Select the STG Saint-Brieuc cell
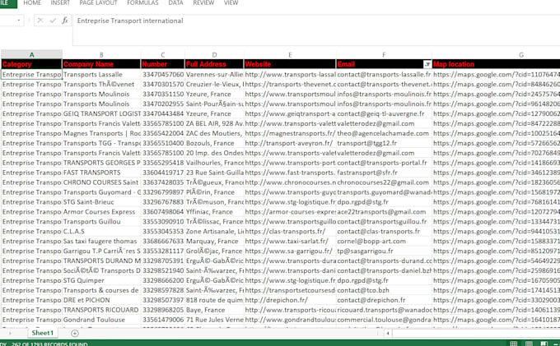Viewport: 560px width, 346px height. point(101,202)
